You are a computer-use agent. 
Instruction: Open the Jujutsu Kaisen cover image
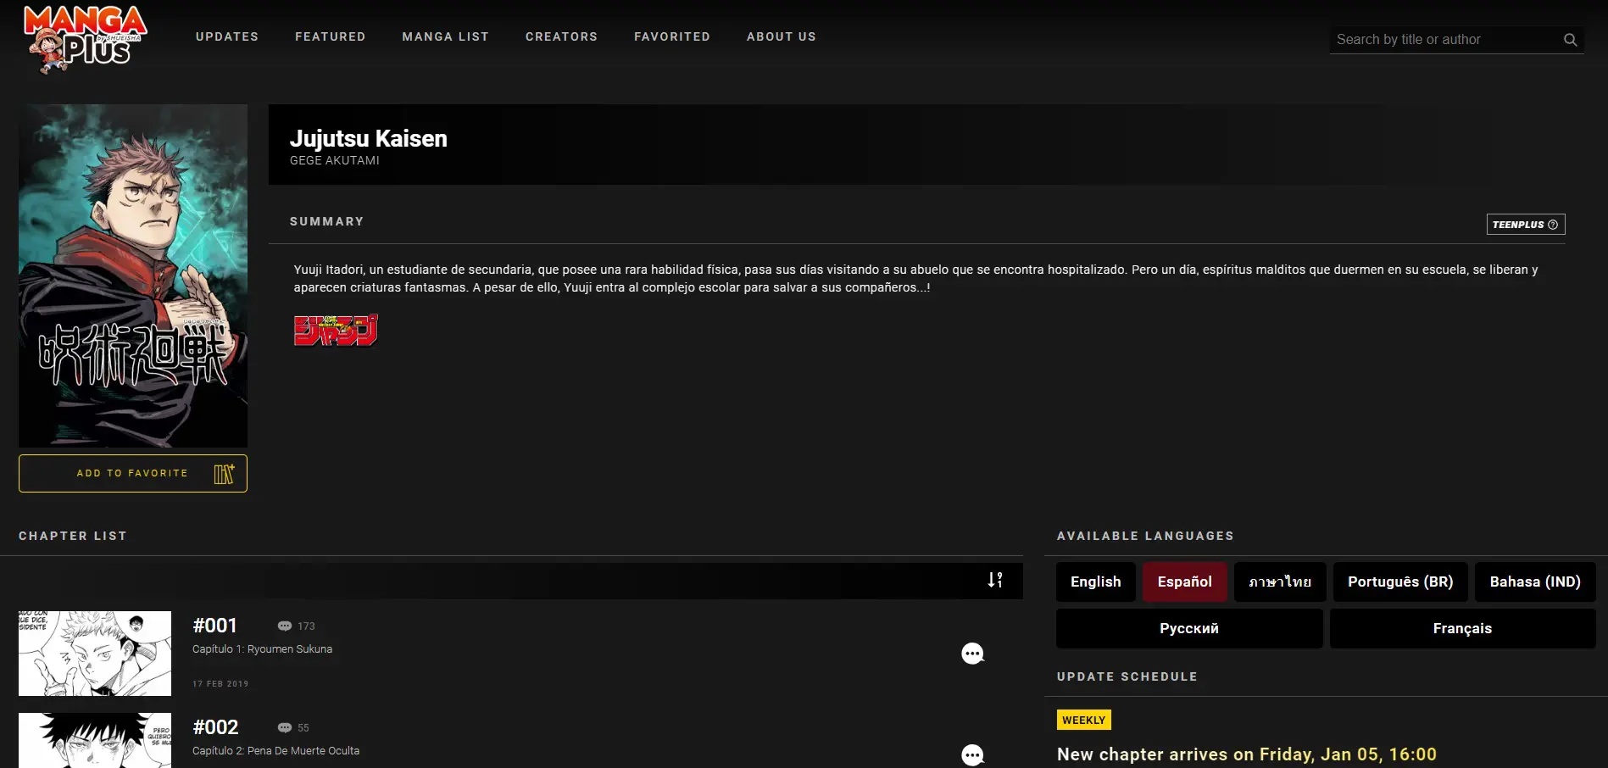click(133, 275)
